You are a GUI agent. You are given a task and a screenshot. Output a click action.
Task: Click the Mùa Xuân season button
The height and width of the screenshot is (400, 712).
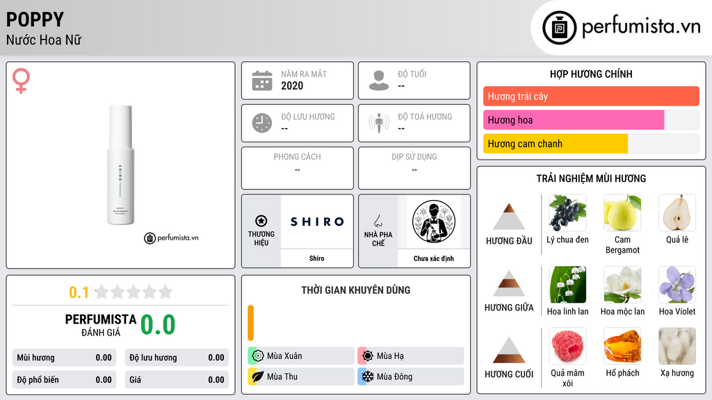[x=301, y=356]
